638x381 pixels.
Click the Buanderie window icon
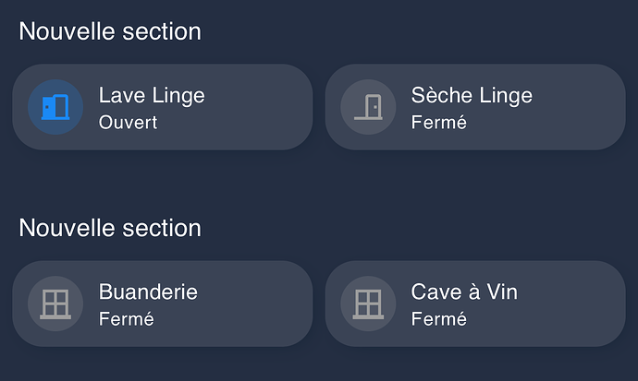coord(55,304)
